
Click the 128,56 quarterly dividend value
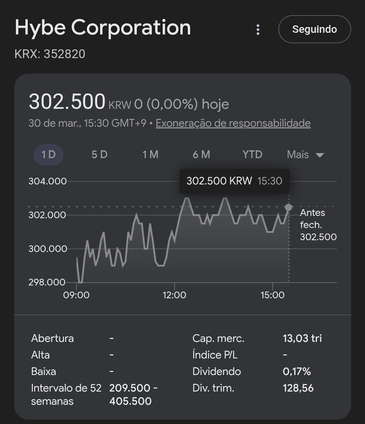click(298, 388)
